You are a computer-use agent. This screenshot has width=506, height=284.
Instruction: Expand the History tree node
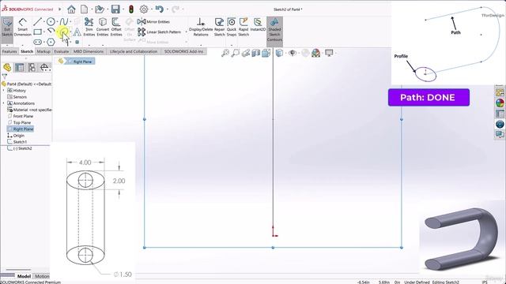[3, 91]
